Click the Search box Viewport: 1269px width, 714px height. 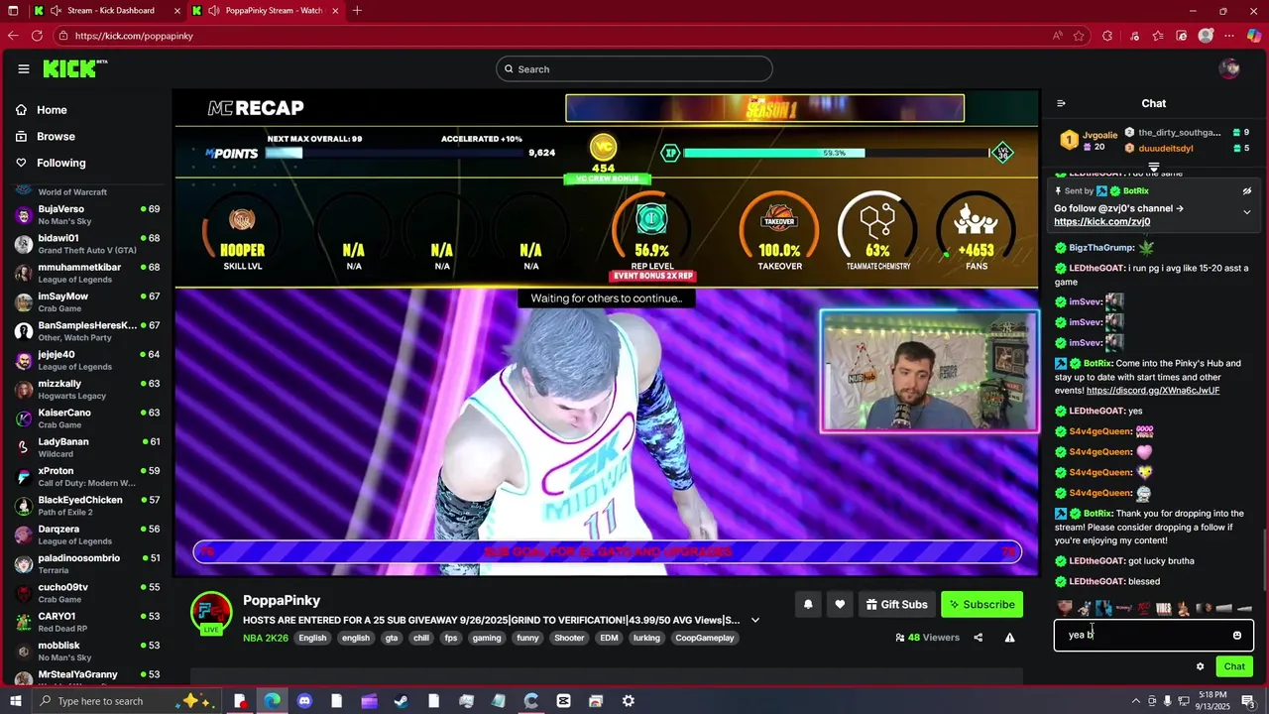634,68
